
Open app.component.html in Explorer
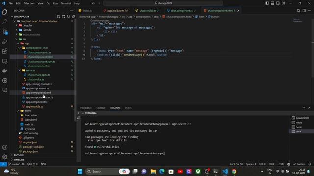tap(38, 93)
